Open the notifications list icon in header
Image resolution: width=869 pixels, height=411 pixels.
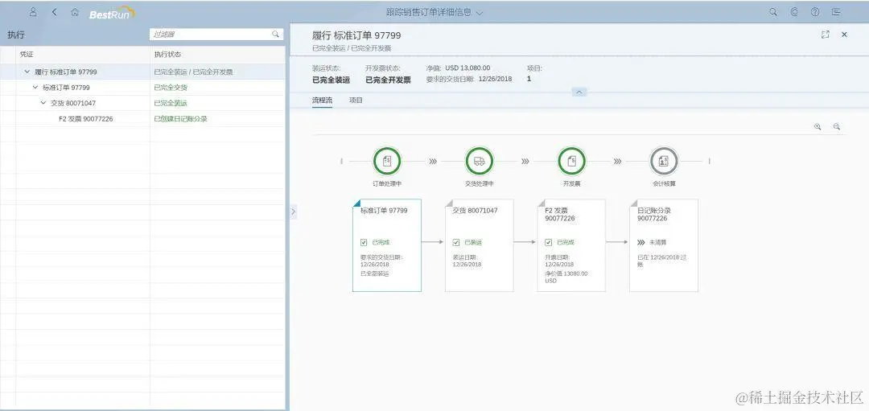click(x=836, y=11)
